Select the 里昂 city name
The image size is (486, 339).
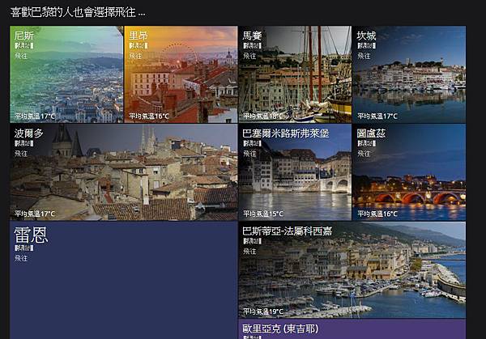coord(139,36)
